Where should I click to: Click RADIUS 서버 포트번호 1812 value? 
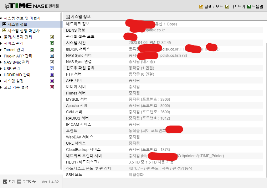[149, 118]
